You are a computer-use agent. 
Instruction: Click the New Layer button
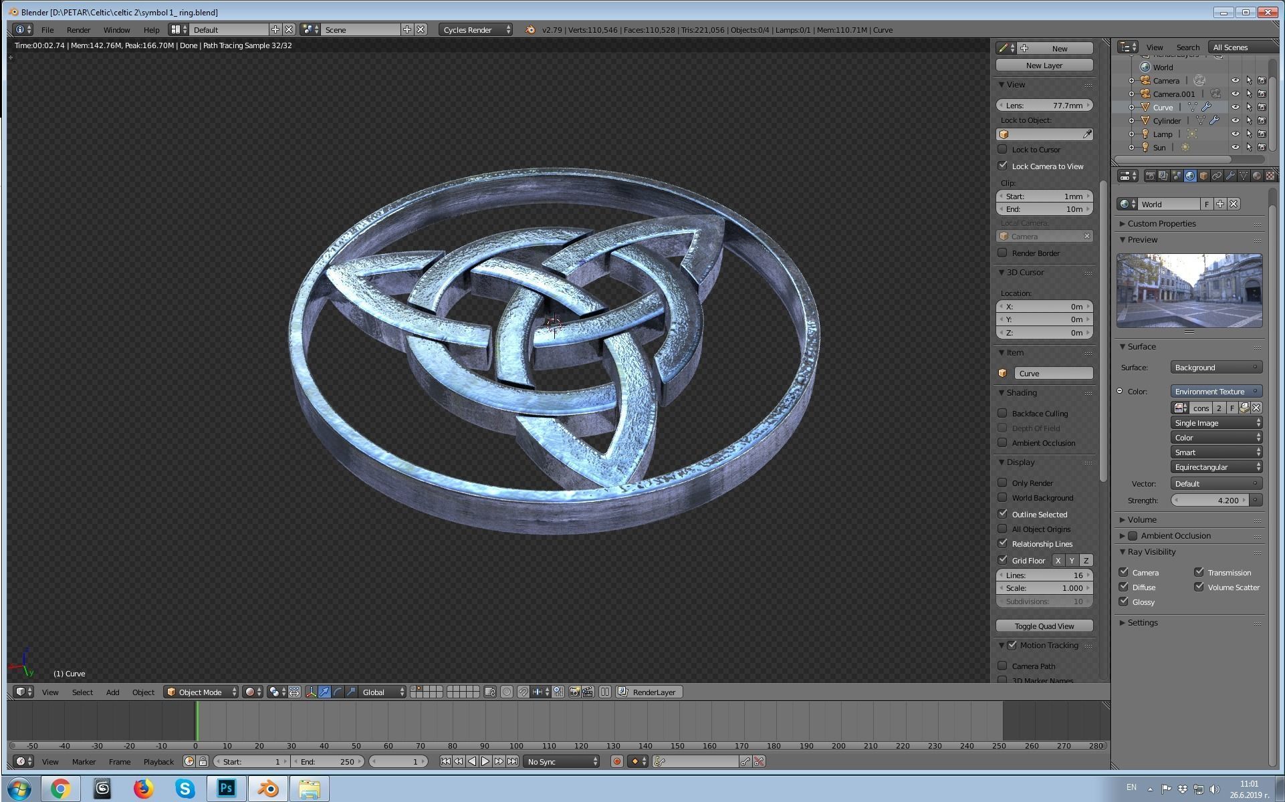(1044, 65)
